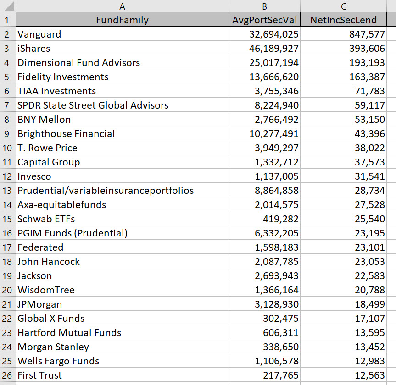
Task: Click the PGIM Funds (Prudential) cell
Action: coord(122,233)
